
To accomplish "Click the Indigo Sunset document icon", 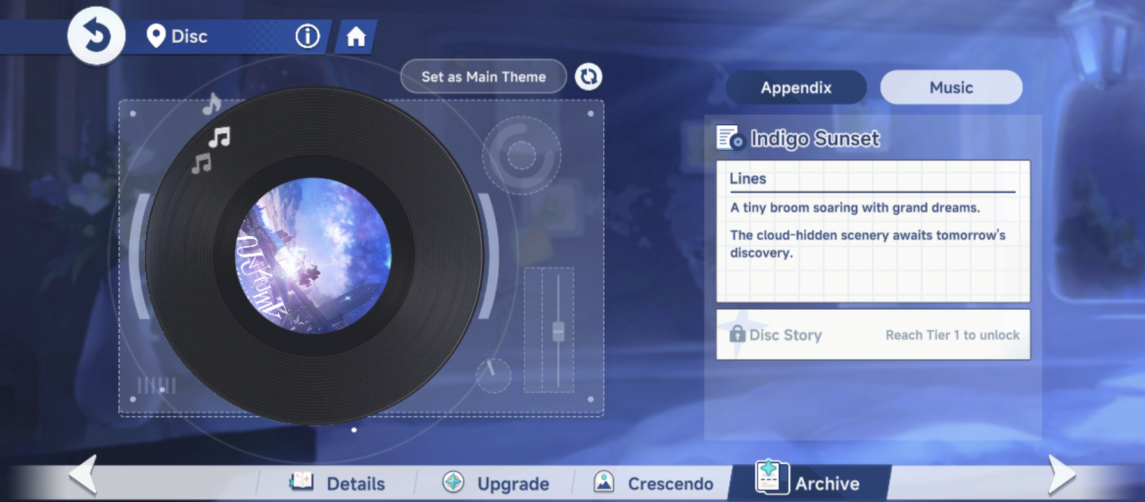I will [x=730, y=138].
